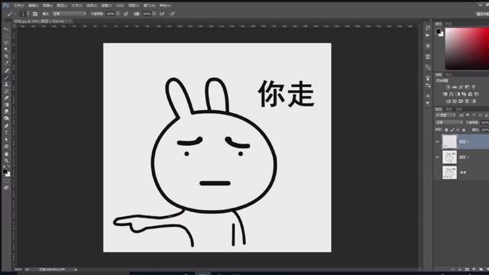Open the tool preset picker arrow
Viewport: 489px width, 275px height.
15,14
